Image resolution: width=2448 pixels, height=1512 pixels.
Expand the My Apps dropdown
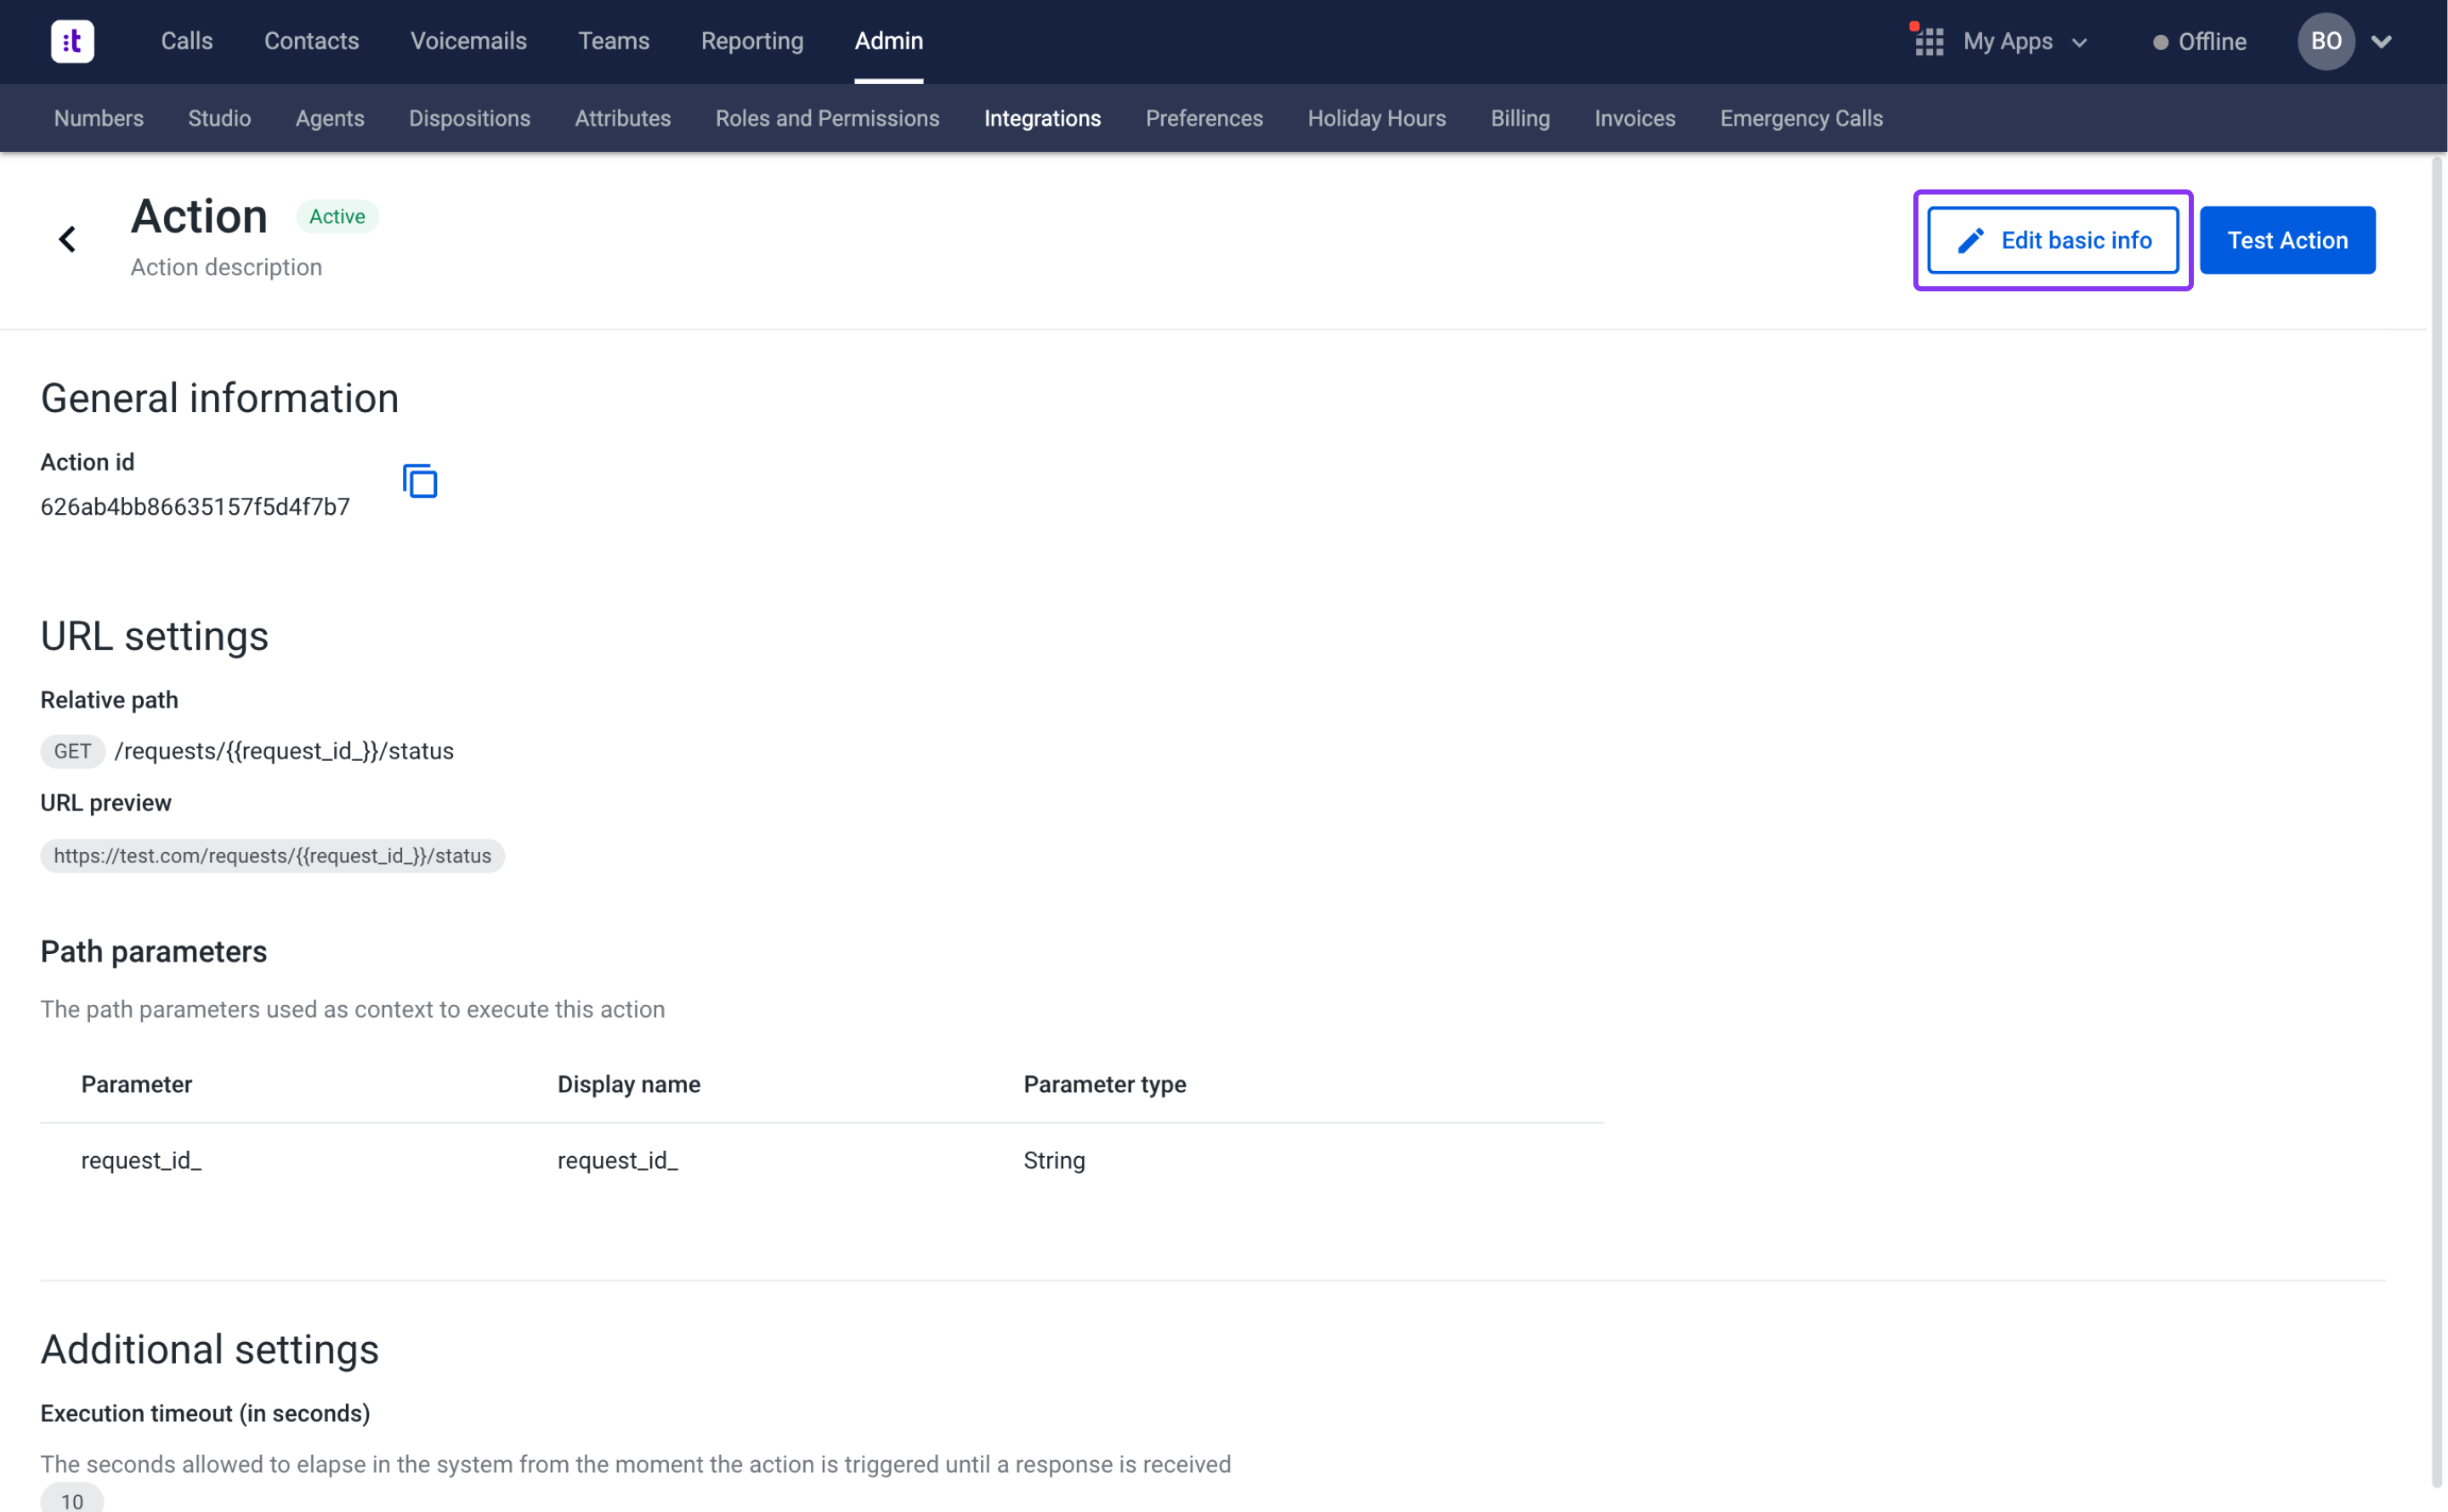(x=2079, y=43)
